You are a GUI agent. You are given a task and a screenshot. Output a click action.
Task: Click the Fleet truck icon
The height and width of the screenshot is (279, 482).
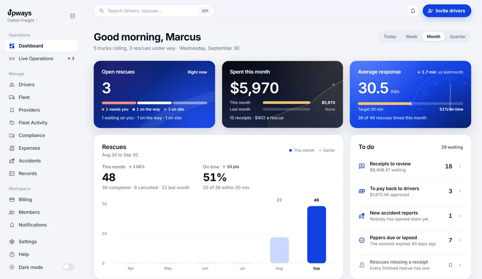[x=12, y=97]
